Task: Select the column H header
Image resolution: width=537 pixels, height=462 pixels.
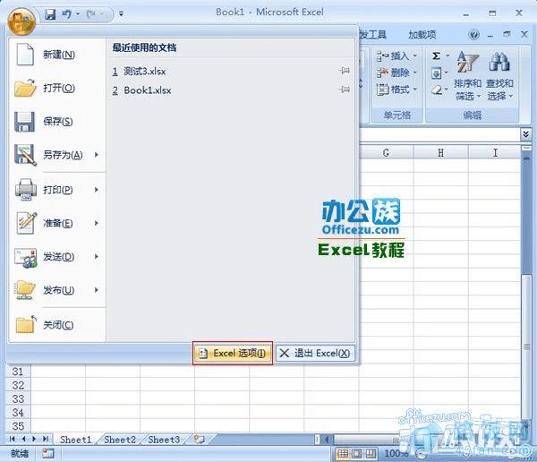Action: [440, 153]
